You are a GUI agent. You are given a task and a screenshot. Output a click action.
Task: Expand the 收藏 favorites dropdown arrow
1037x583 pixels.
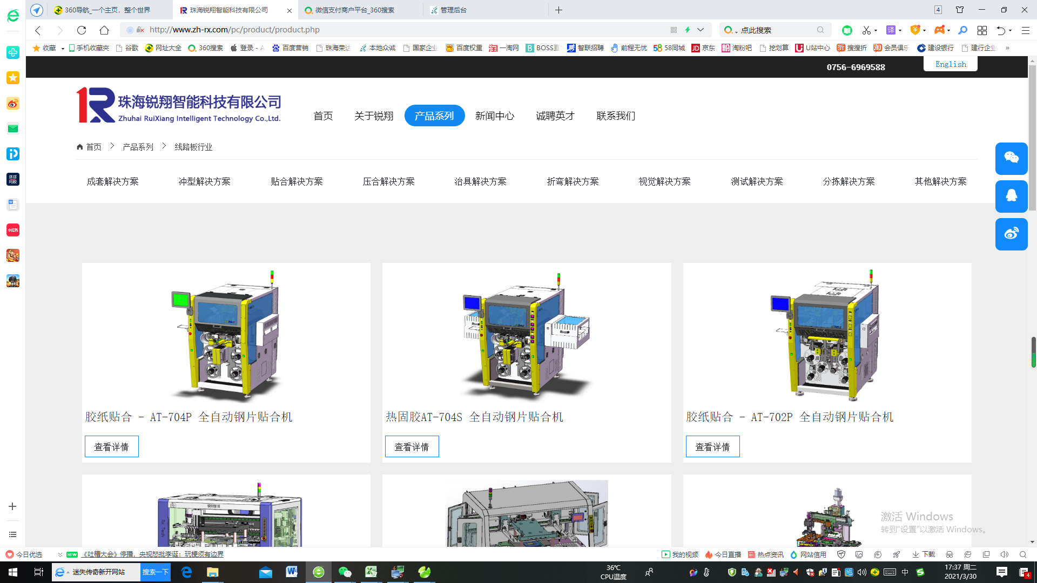[63, 48]
